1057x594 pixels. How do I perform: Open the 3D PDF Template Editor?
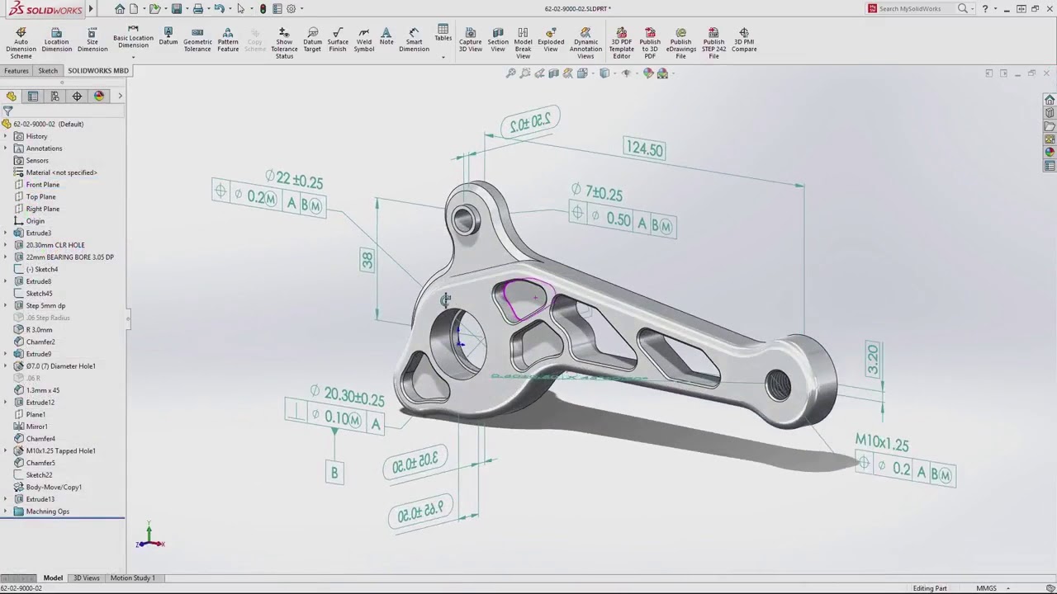622,43
